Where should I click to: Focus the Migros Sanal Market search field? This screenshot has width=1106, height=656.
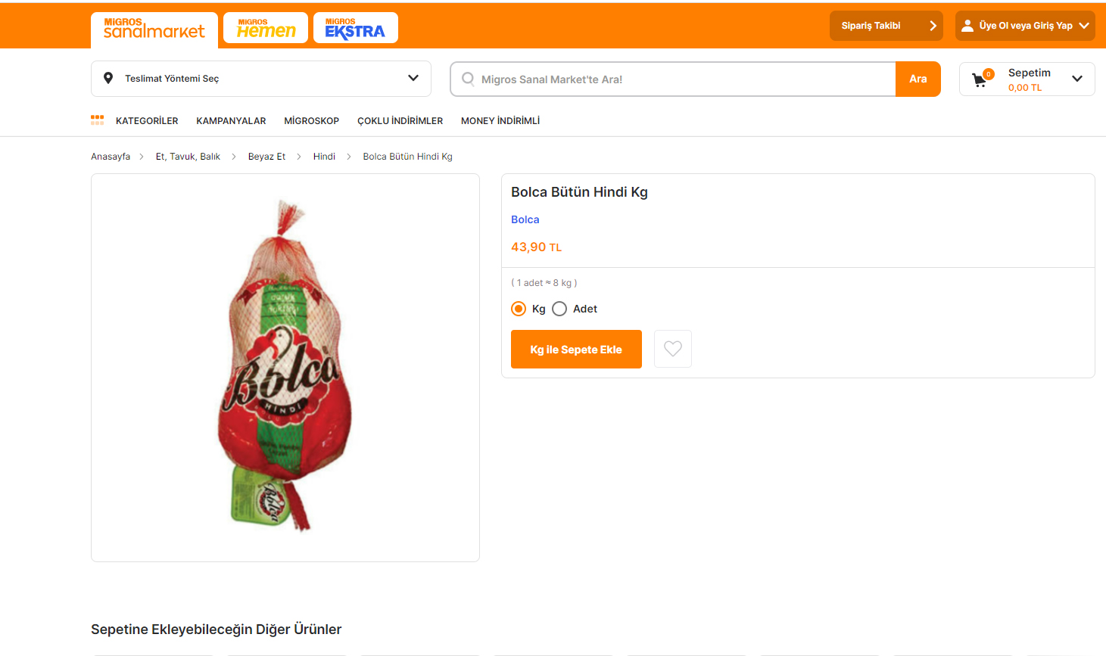pos(681,79)
